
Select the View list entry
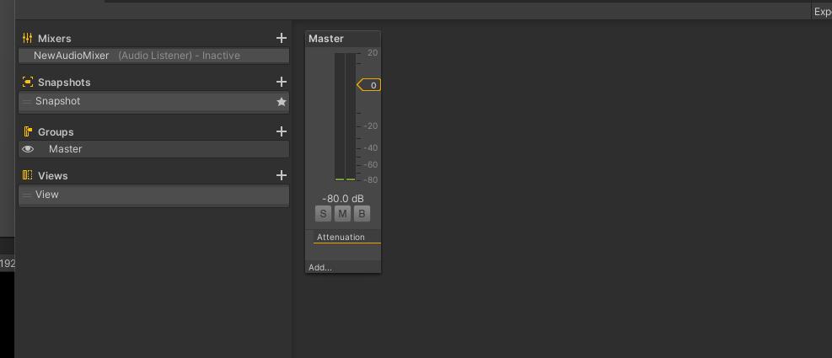coord(154,195)
